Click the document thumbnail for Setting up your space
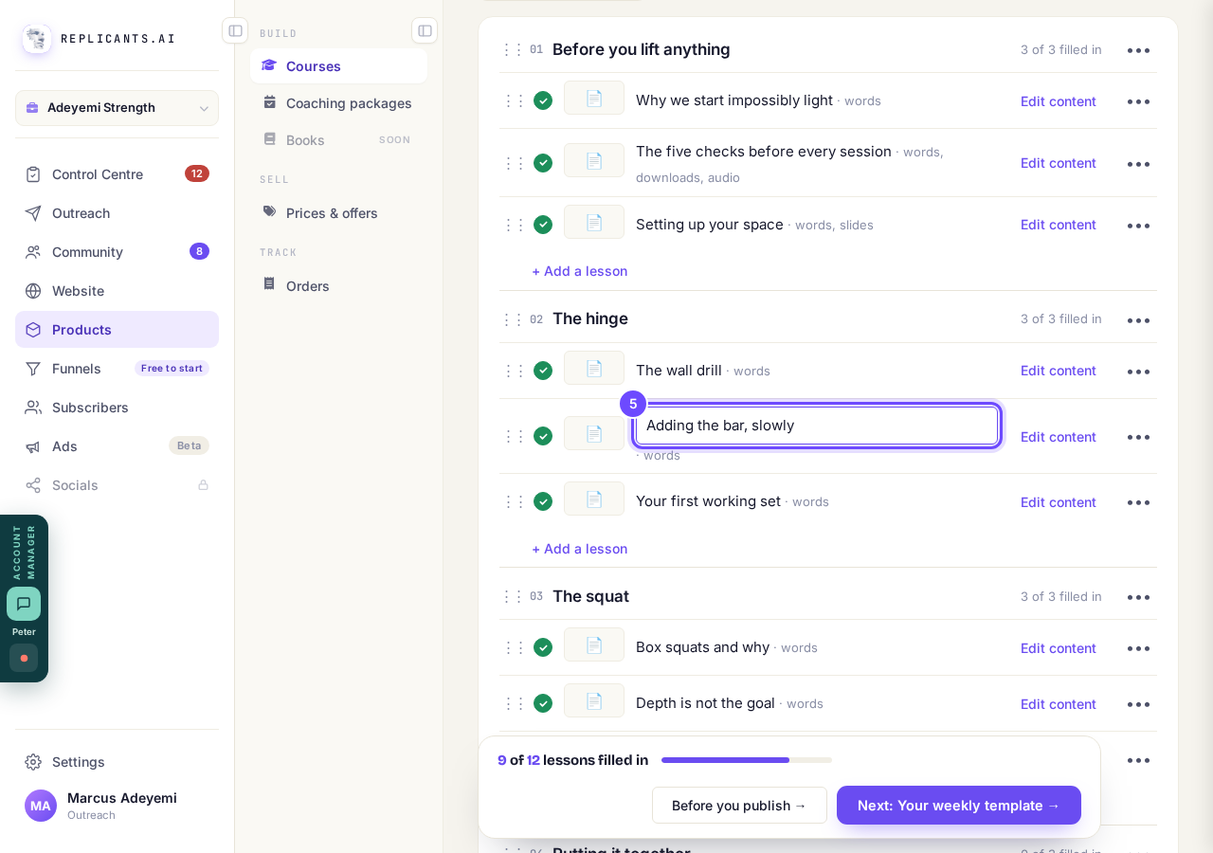Screen dimensions: 1213x853 (594, 222)
